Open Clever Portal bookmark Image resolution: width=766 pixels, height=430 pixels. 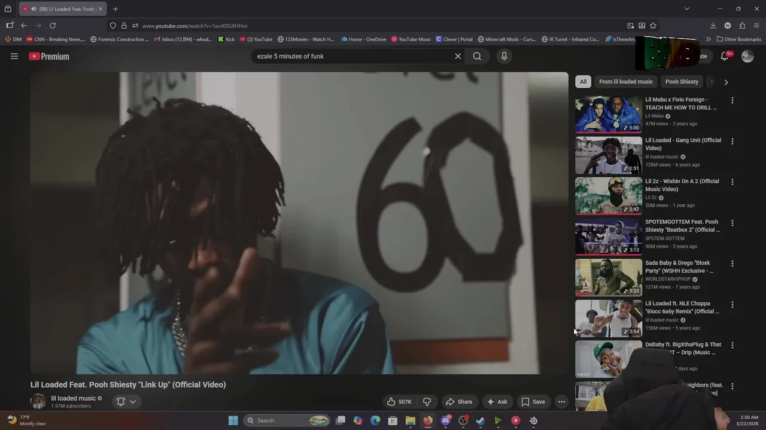[x=454, y=39]
